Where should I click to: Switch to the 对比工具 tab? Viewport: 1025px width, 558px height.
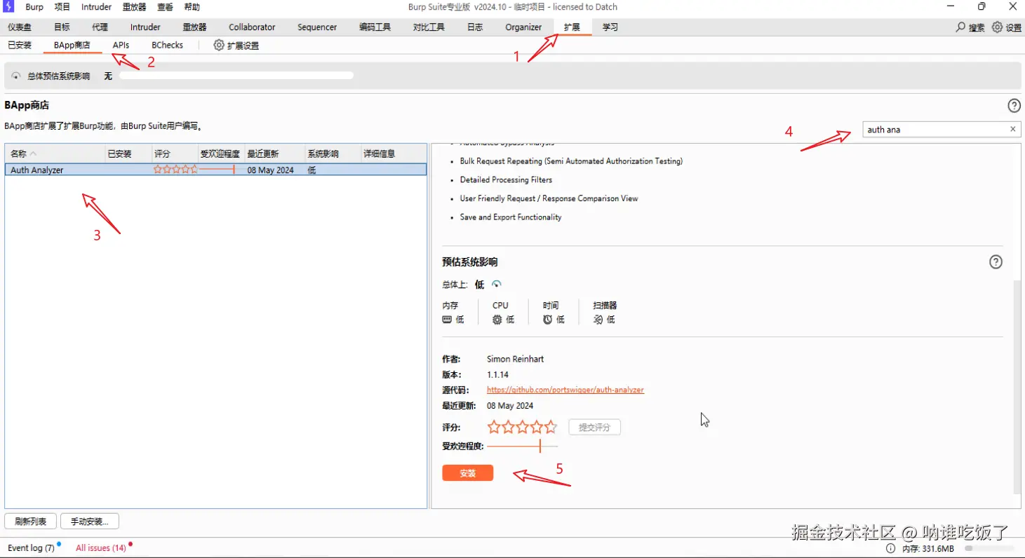429,27
